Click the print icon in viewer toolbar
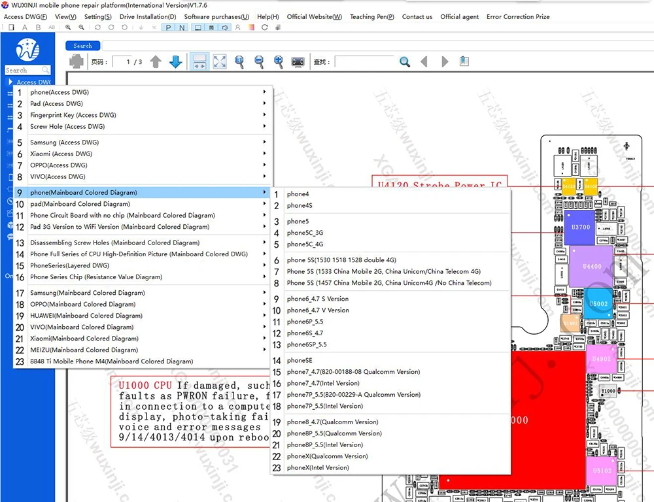654x502 pixels. [77, 61]
